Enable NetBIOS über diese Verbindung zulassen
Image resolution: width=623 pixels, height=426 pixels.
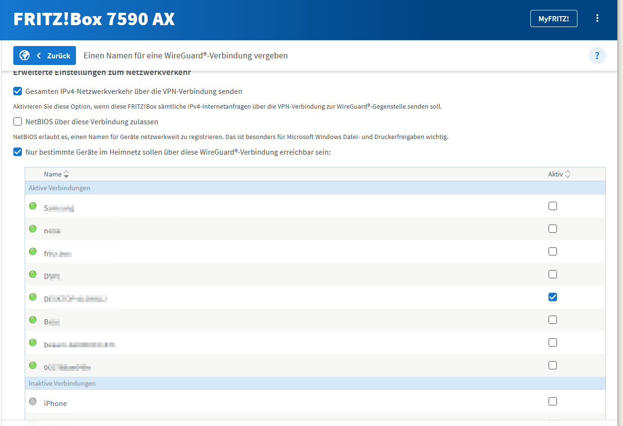point(18,121)
